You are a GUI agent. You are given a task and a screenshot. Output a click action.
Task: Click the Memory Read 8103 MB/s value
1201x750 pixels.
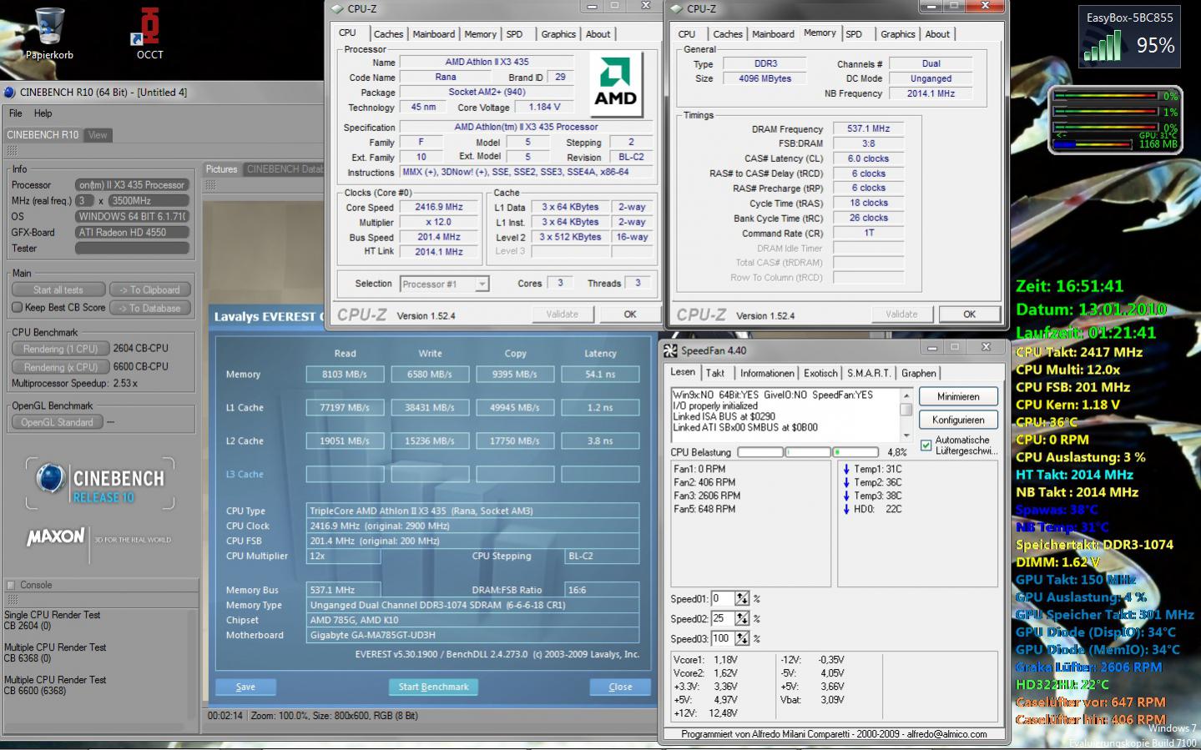[x=345, y=374]
